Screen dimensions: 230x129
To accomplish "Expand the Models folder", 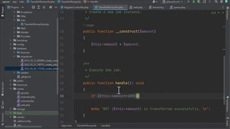I will [x=14, y=32].
